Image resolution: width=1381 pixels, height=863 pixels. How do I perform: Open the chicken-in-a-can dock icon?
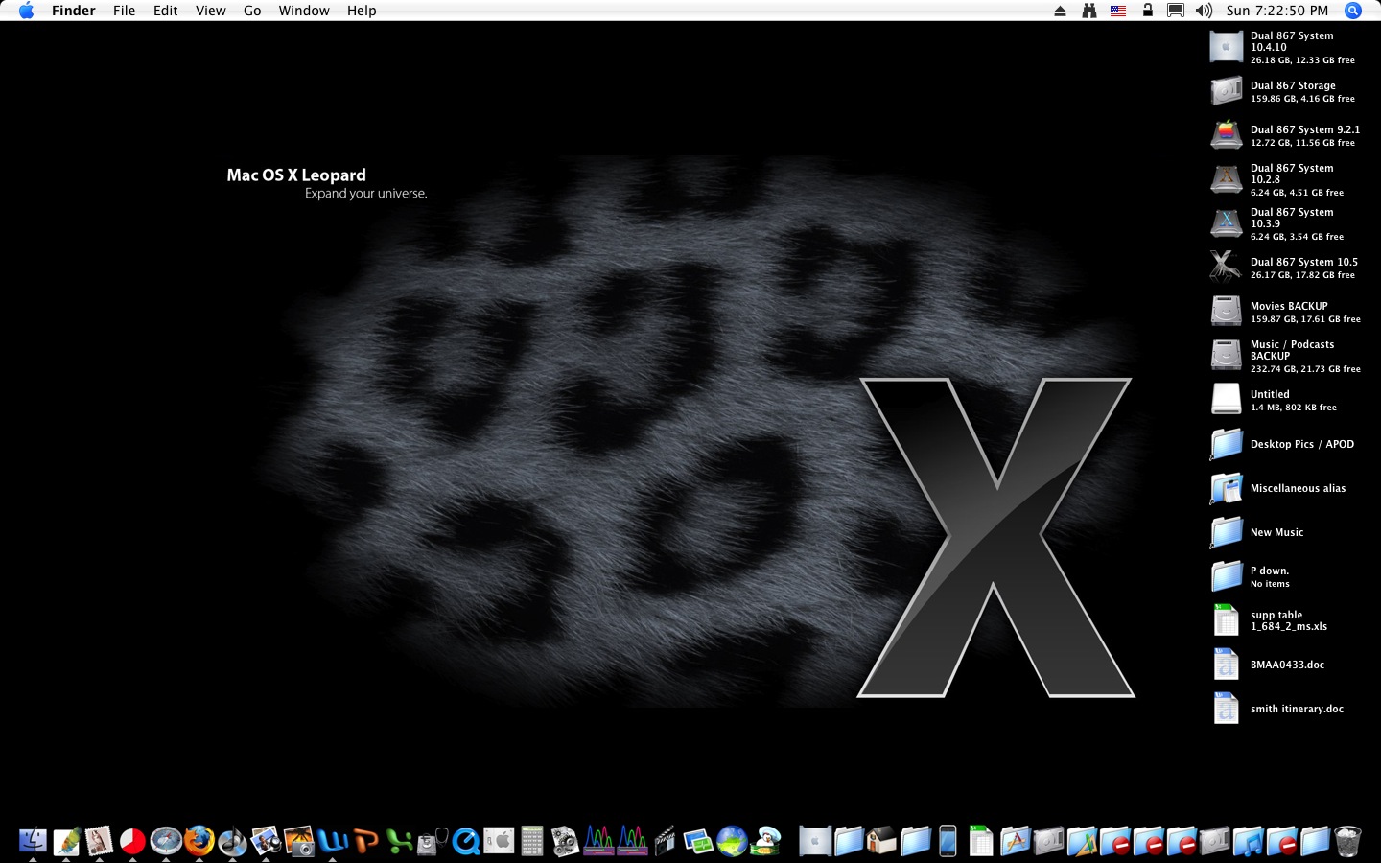point(764,841)
